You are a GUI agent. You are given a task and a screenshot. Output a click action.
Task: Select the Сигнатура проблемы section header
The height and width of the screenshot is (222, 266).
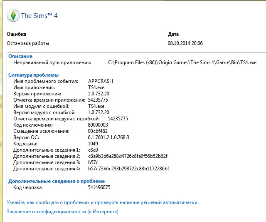pos(34,75)
